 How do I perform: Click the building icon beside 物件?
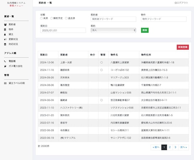pos(5,29)
